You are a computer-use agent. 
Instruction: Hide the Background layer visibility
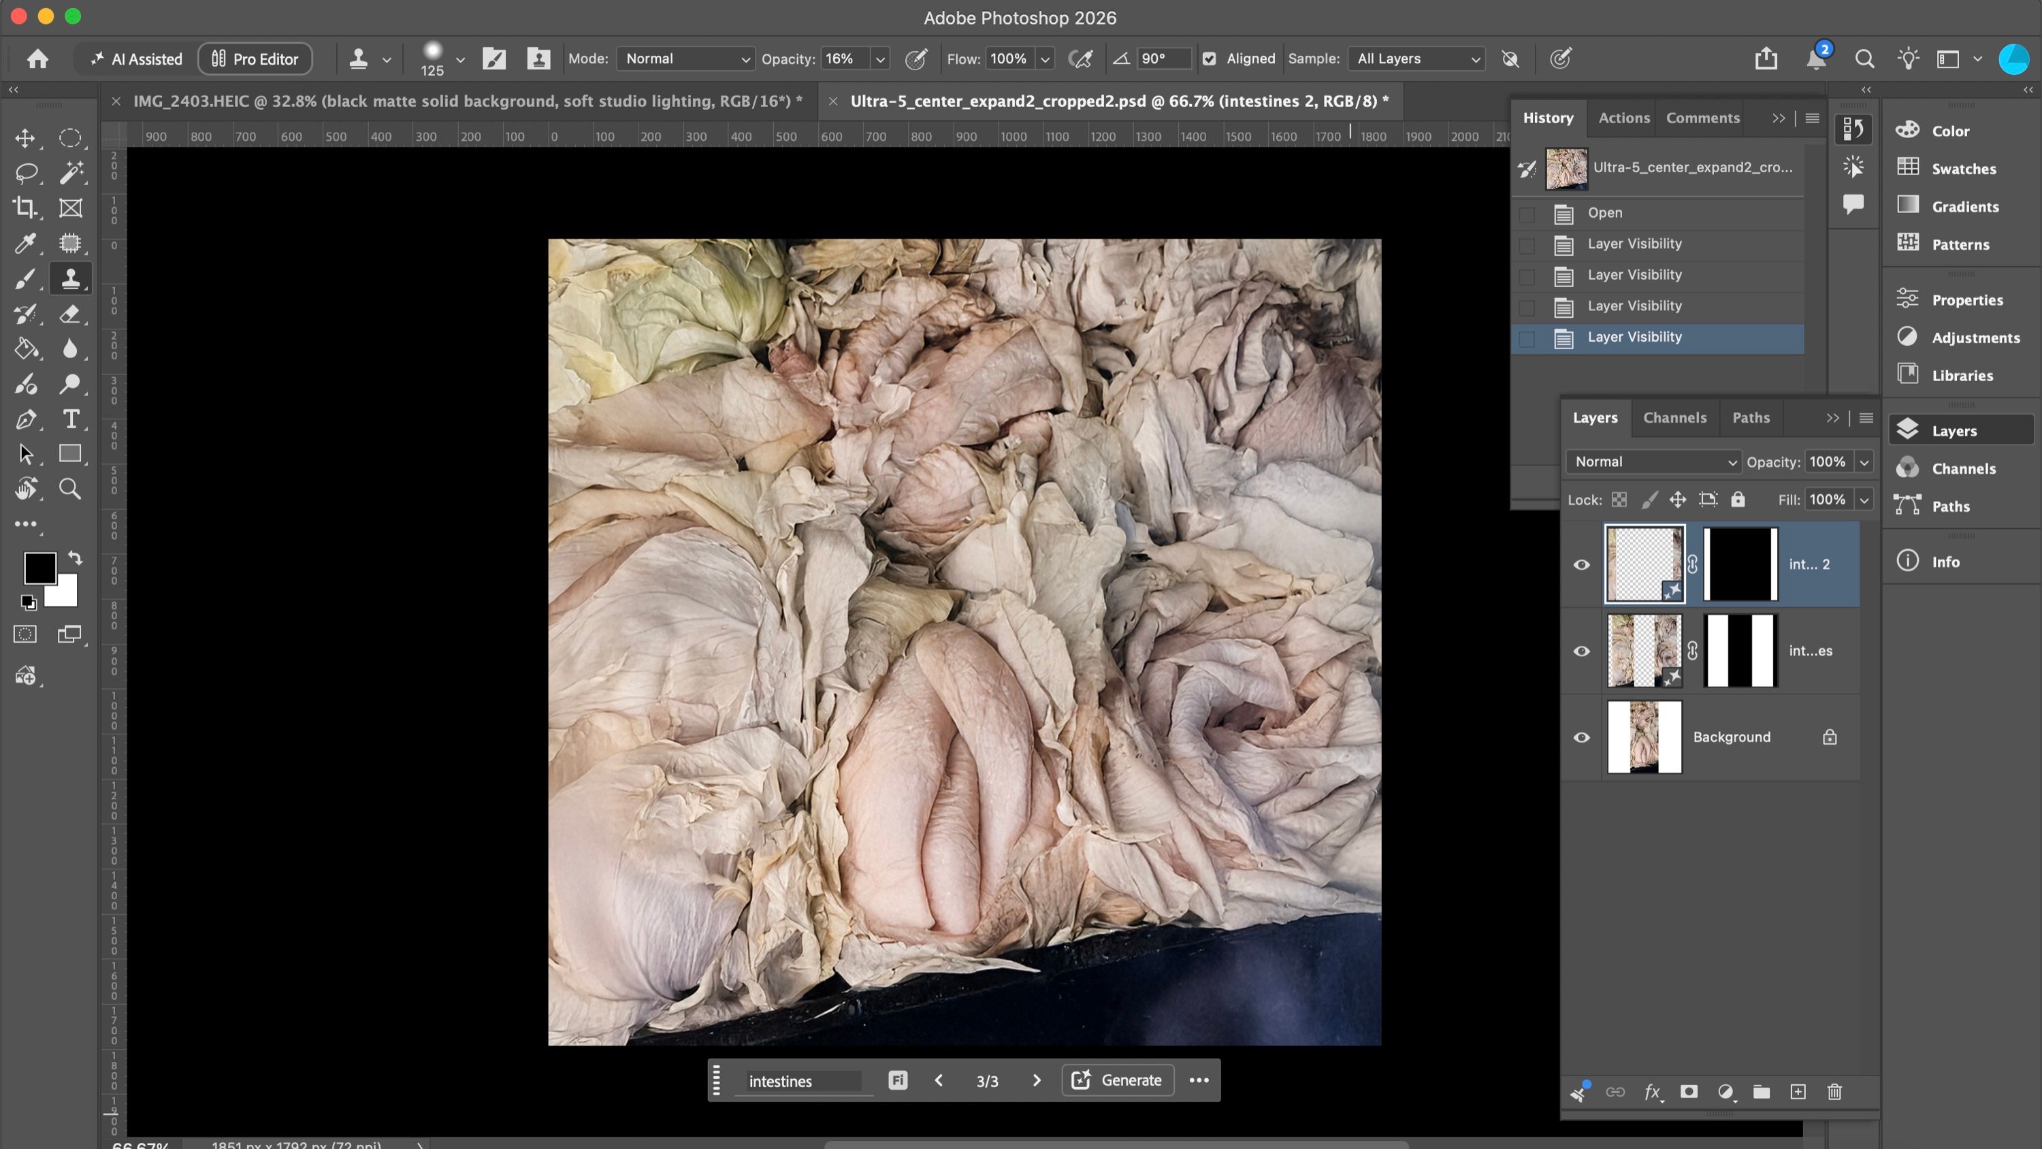[x=1581, y=737]
